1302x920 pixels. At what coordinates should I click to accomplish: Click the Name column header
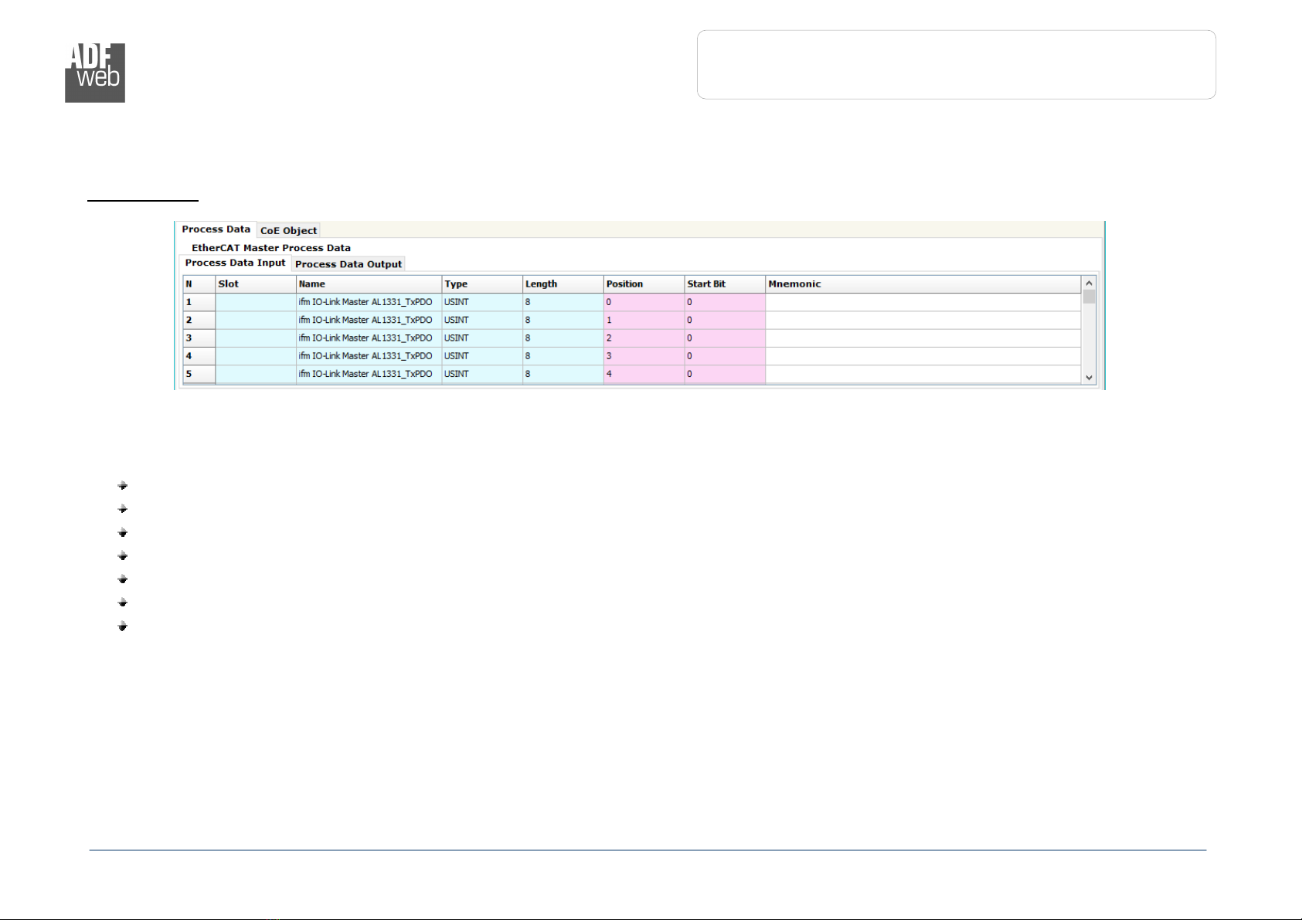click(x=369, y=283)
